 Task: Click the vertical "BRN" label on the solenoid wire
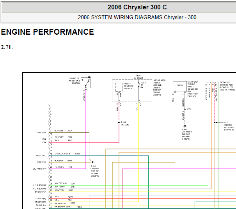coord(173,100)
